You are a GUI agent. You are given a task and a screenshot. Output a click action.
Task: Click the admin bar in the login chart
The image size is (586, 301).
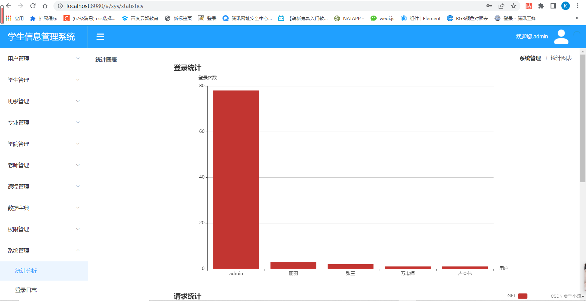pos(236,180)
